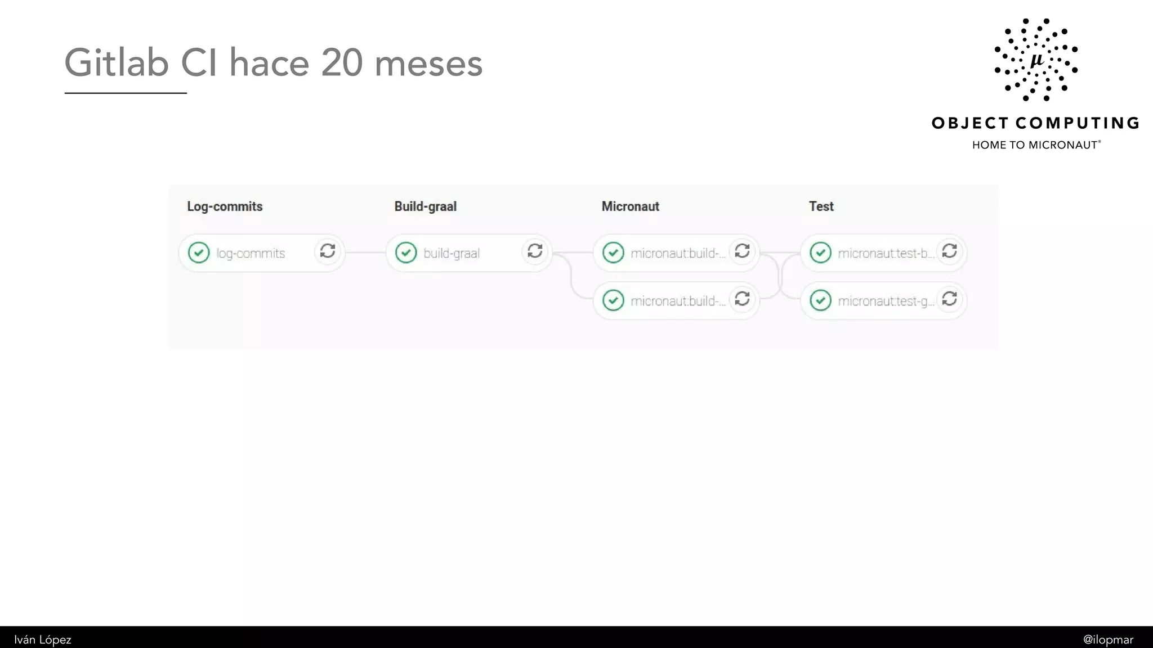Select the Build-graal stage header
Viewport: 1153px width, 648px height.
(425, 206)
